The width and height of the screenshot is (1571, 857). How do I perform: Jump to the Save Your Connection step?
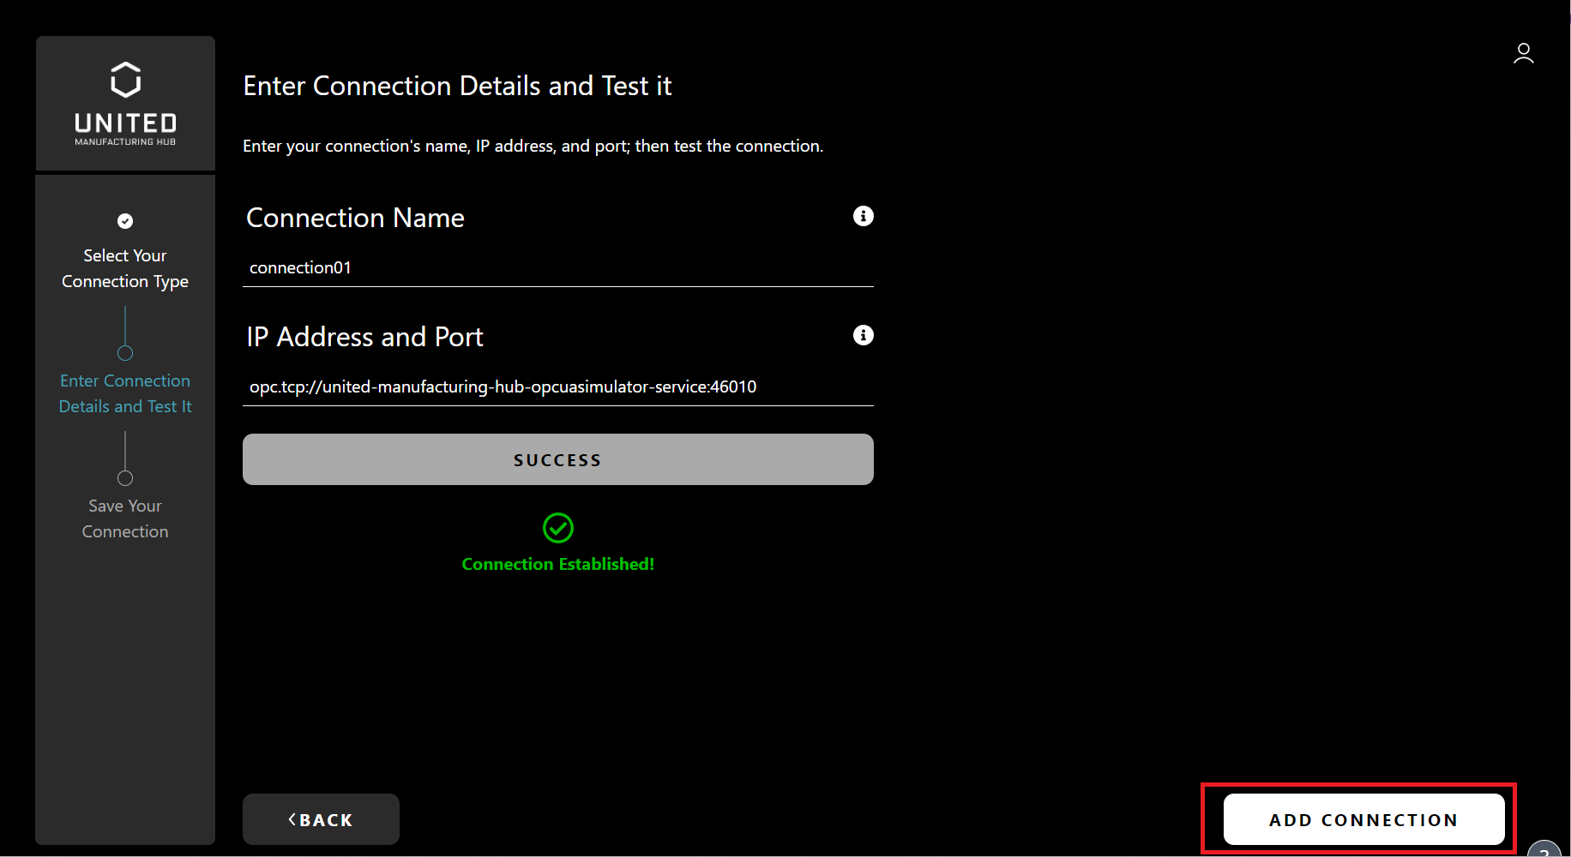[125, 518]
